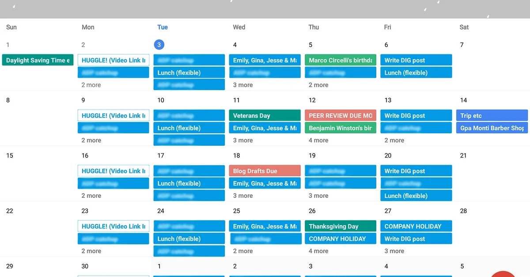Open the Veterans Day event on November 11
530x277 pixels.
pos(265,115)
